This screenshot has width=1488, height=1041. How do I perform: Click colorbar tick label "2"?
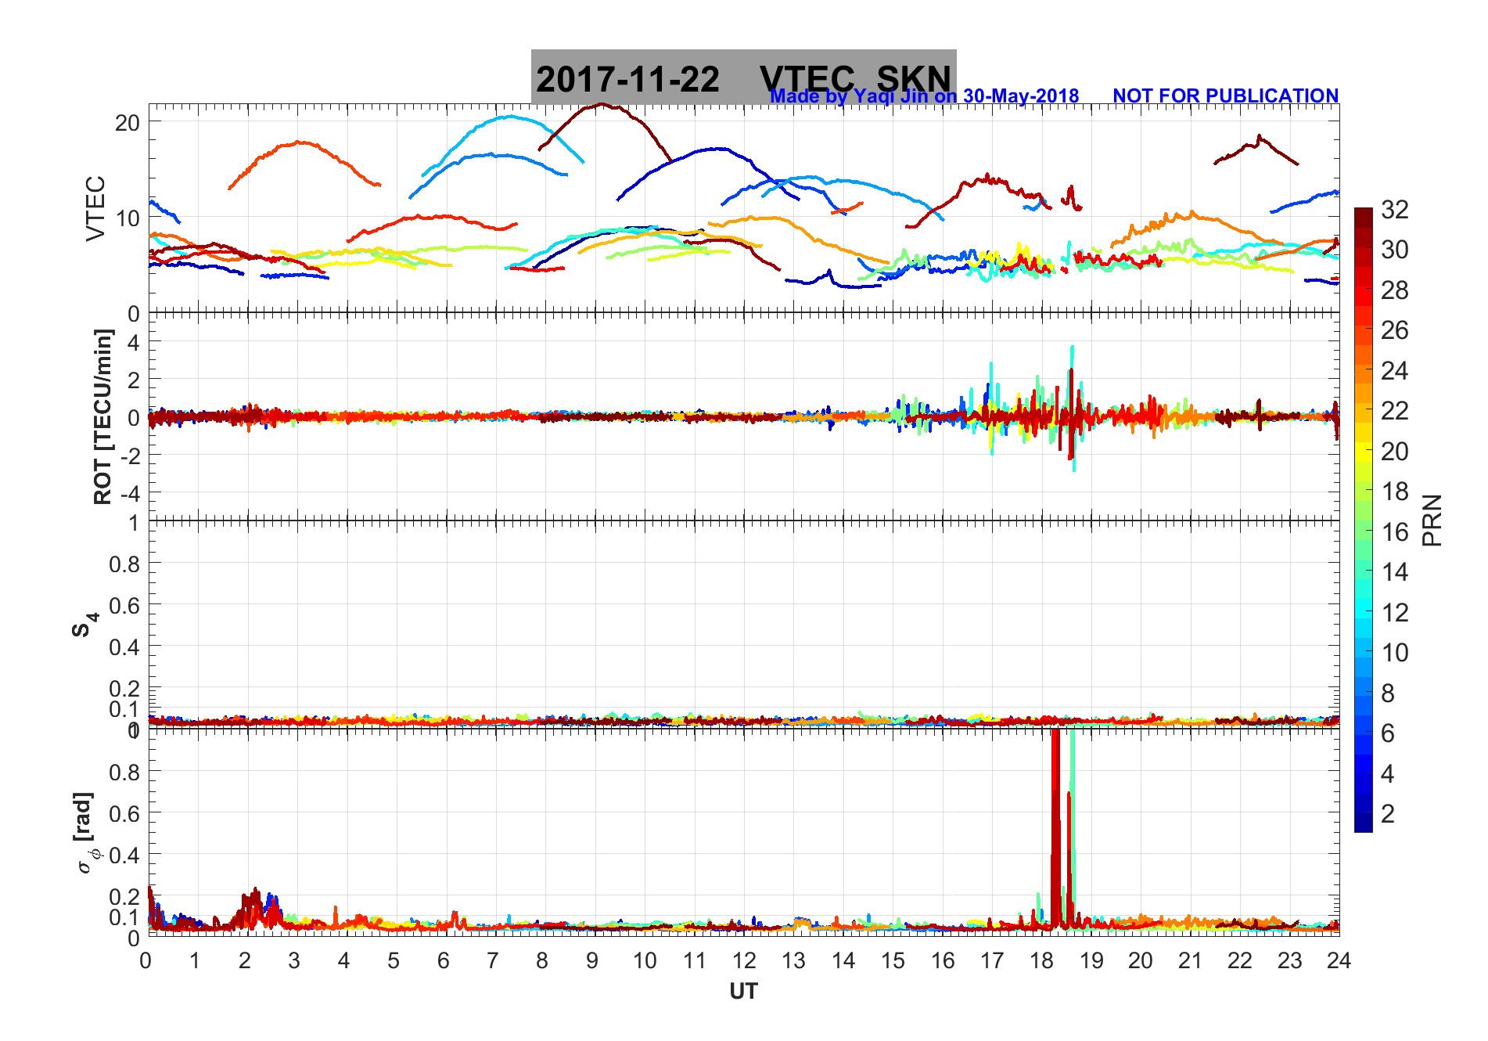pyautogui.click(x=1388, y=814)
